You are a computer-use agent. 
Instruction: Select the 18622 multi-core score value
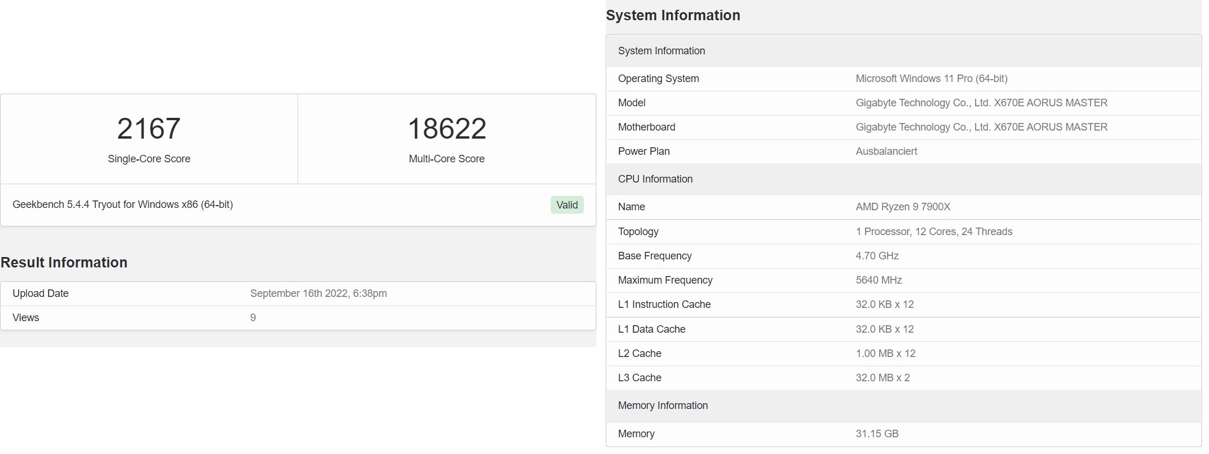[x=447, y=128]
